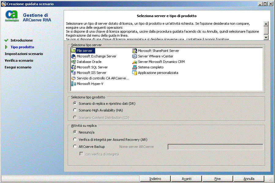Click the green checkmark beside Introduzione

tap(6, 40)
